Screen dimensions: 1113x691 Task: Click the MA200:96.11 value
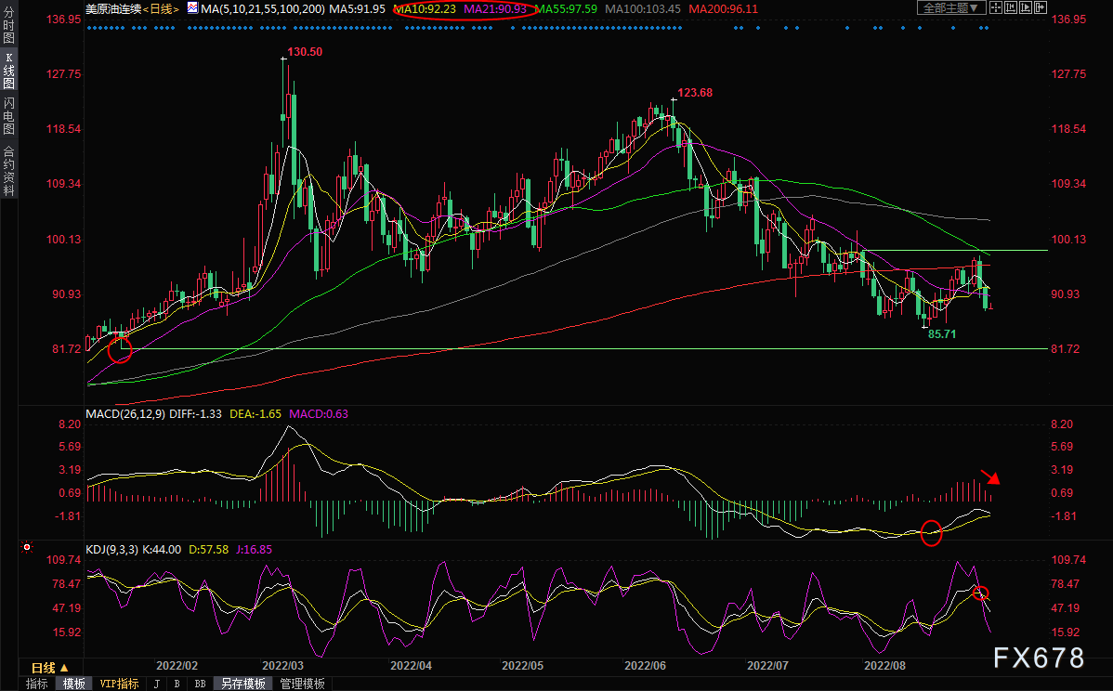coord(724,9)
